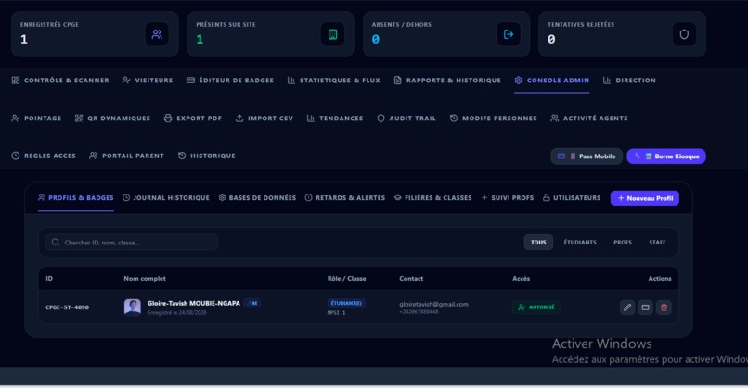Select the Console Admin tab
This screenshot has height=388, width=748.
pos(552,81)
